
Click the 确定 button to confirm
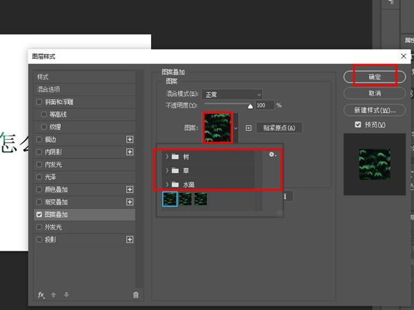click(x=375, y=76)
